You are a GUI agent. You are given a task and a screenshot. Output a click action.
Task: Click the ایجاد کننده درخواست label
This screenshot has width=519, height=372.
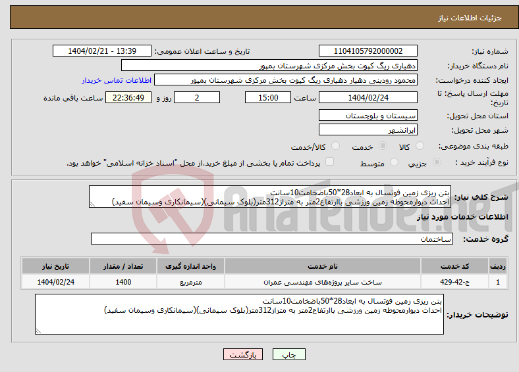[x=472, y=80]
